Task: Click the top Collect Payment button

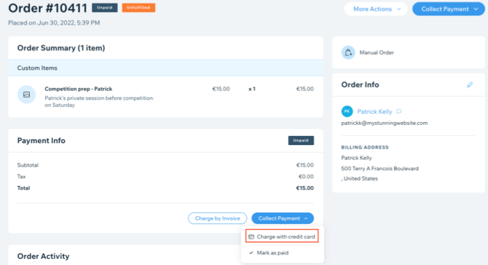Action: [448, 9]
